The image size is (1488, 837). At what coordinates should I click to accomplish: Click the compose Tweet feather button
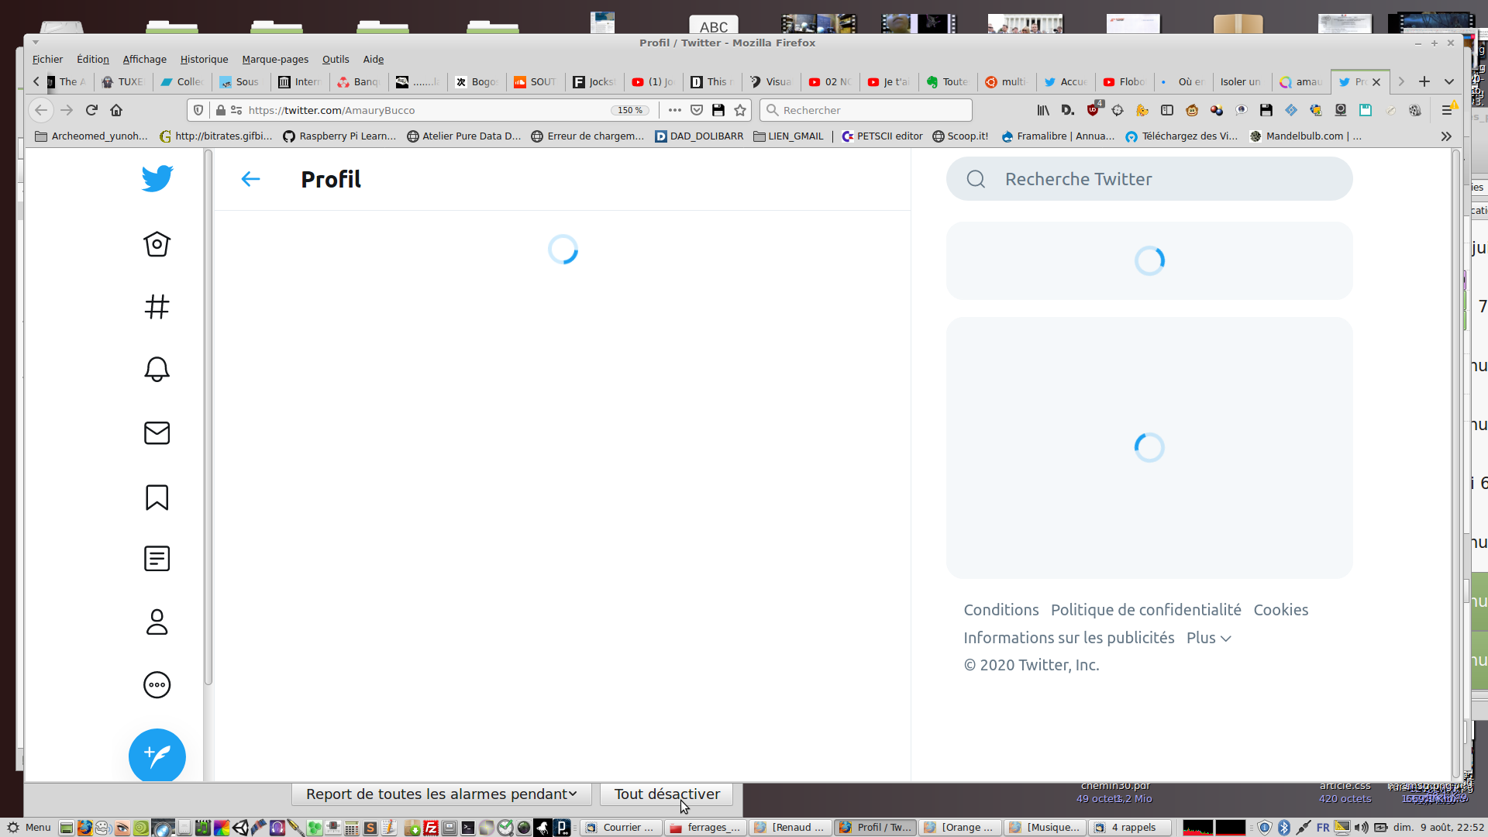(157, 756)
